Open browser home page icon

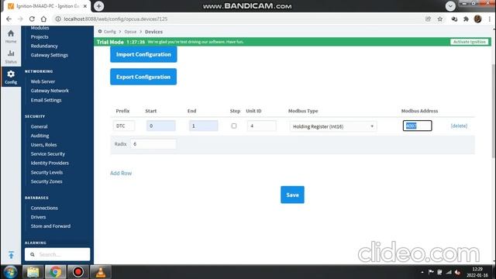click(x=43, y=19)
